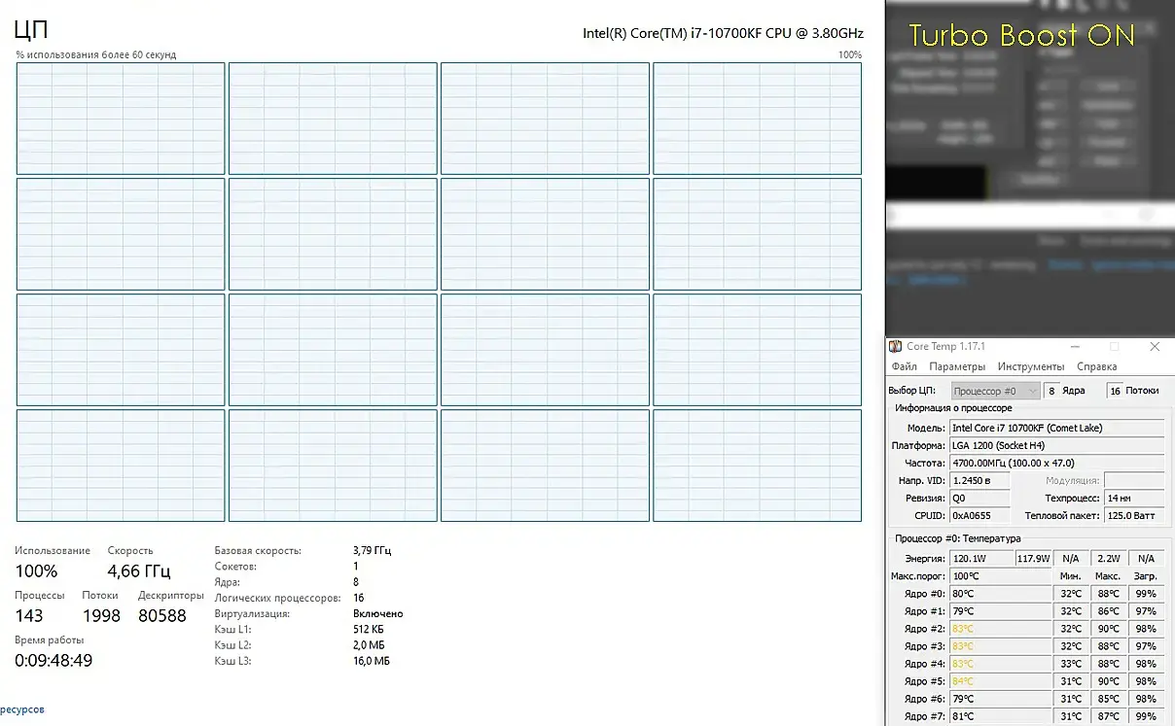Click the Напр. VID value 1.2450 в

[979, 480]
